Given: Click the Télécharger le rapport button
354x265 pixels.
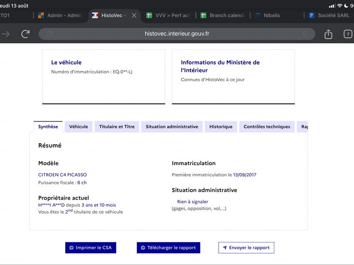Looking at the screenshot, I should (x=169, y=248).
